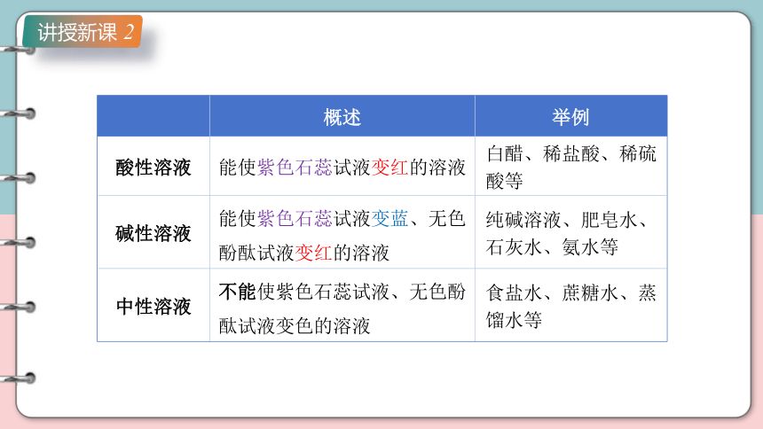Click the empty top-left header cell

[x=153, y=116]
